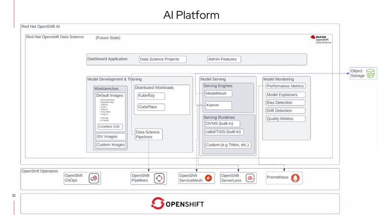Click the OpenShift GitOps icon
This screenshot has height=215, width=383.
(x=94, y=178)
